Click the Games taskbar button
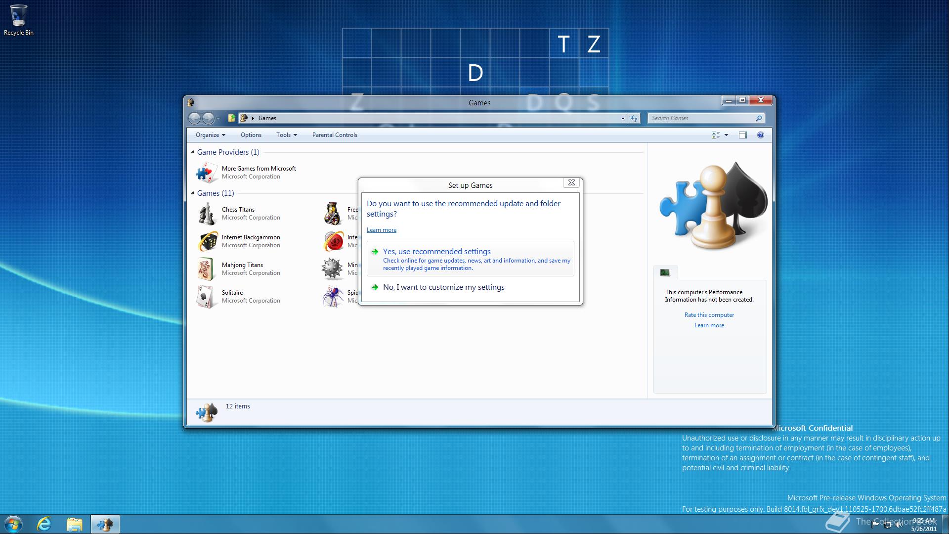Image resolution: width=949 pixels, height=534 pixels. pos(105,524)
